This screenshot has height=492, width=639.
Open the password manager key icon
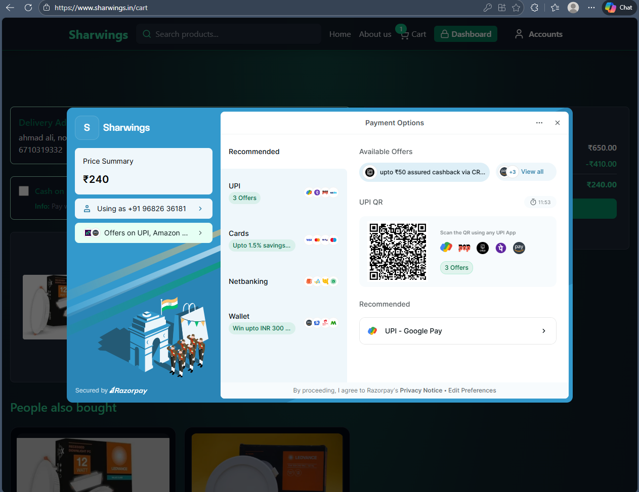pos(487,8)
